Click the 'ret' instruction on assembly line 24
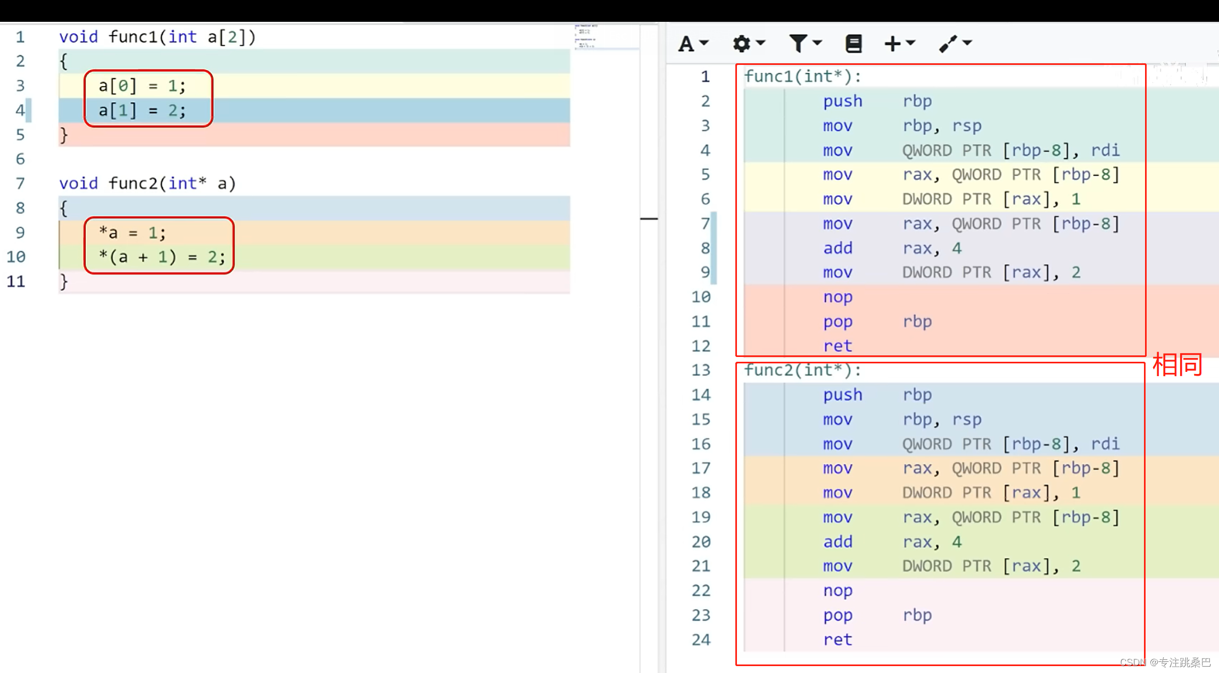 pos(837,639)
